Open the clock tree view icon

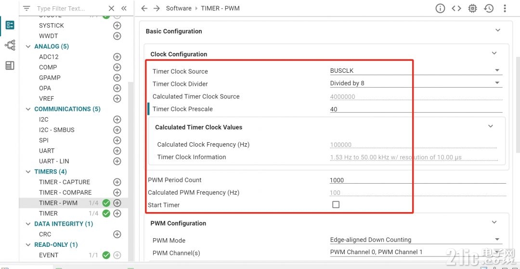[10, 45]
